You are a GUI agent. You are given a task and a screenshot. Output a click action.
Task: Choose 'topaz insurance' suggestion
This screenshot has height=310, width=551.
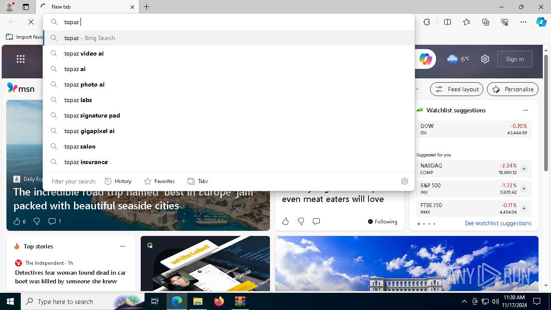pos(229,162)
